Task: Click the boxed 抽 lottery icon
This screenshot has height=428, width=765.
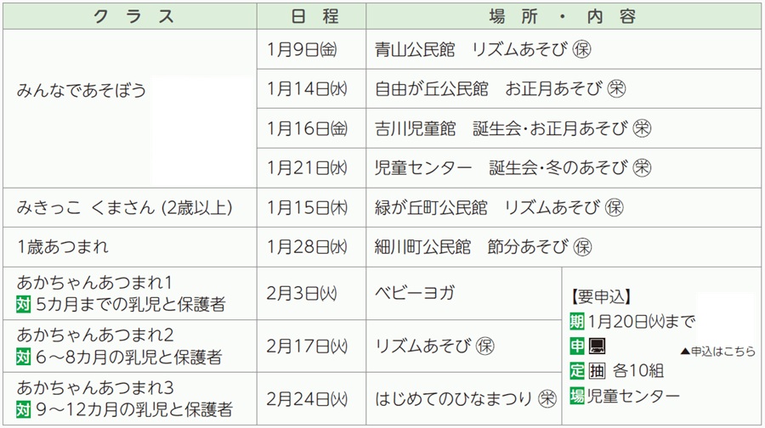Action: point(598,371)
